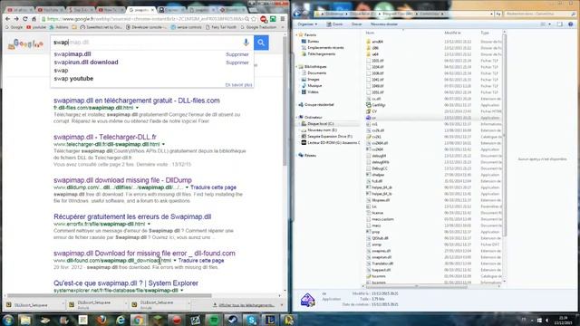Click Graver in Explorer toolbar
Screen dimensions: 580x326
[356, 24]
